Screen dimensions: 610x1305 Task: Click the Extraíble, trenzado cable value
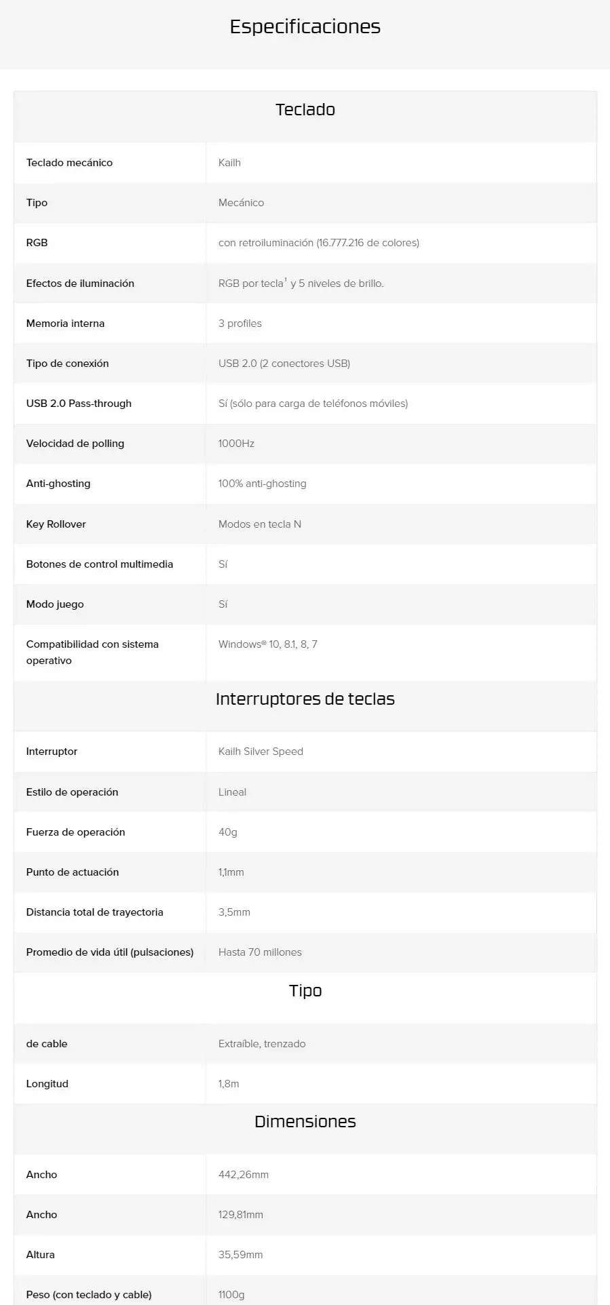pyautogui.click(x=262, y=1044)
